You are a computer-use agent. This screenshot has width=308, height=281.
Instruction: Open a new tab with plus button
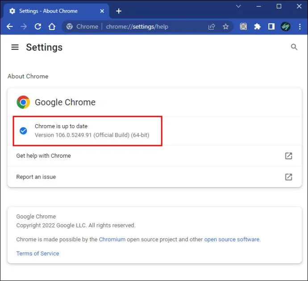pos(119,11)
